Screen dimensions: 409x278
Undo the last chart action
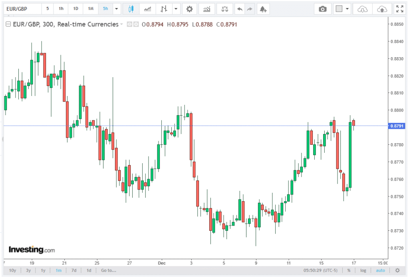[239, 9]
